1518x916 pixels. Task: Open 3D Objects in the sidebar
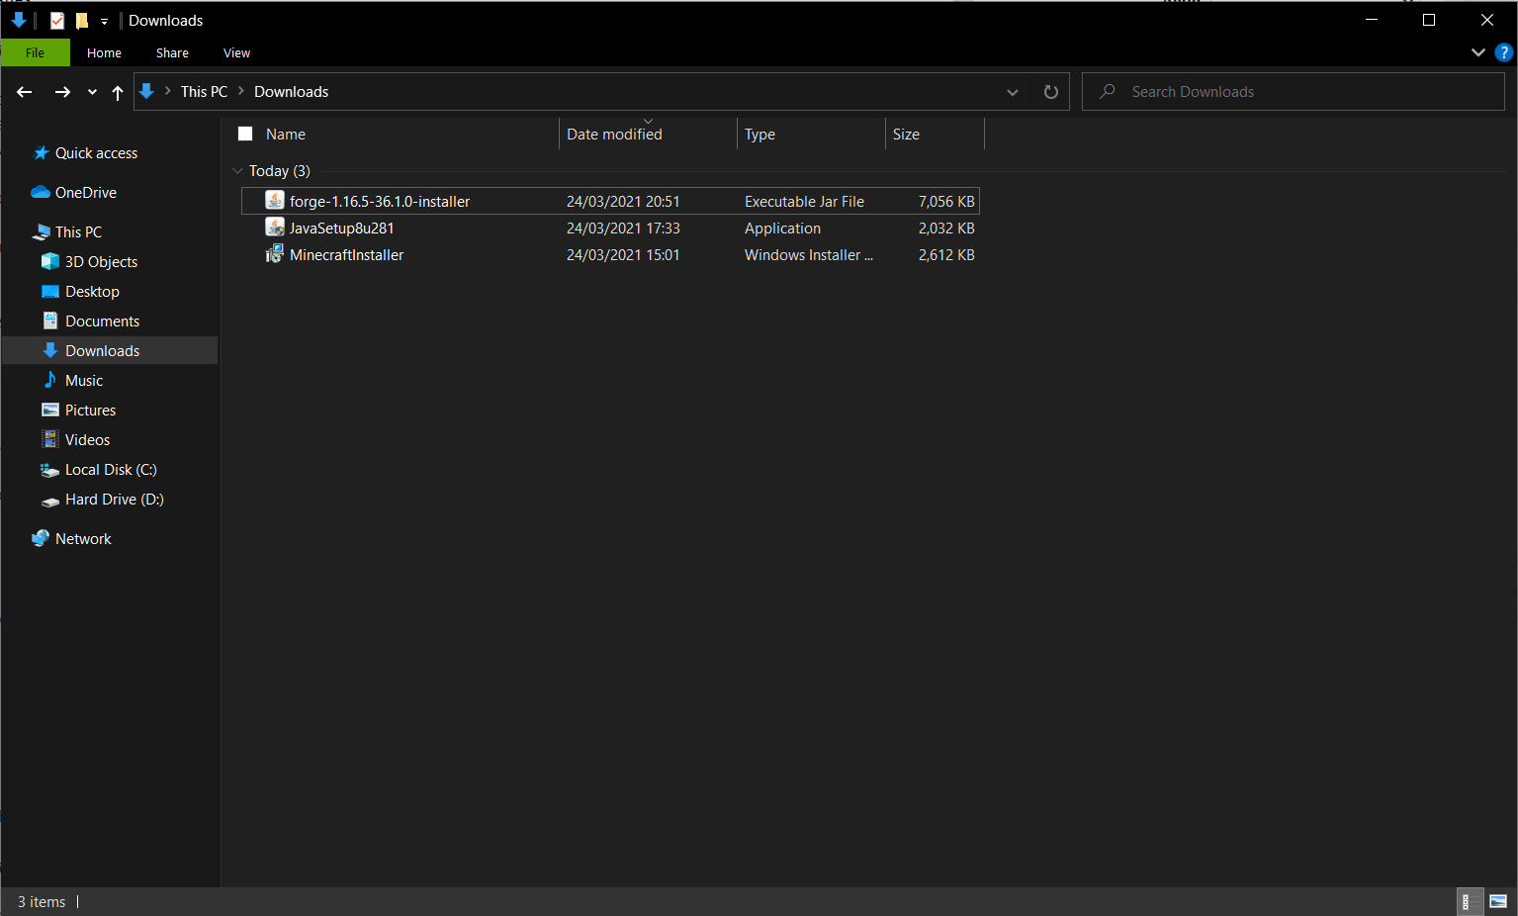[x=101, y=261]
